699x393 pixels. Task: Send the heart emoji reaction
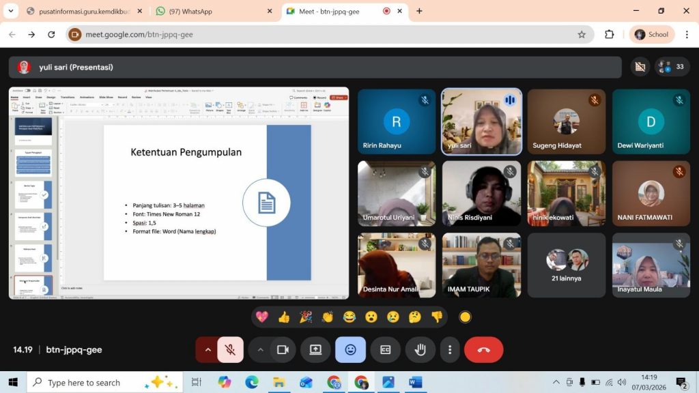[x=262, y=317]
